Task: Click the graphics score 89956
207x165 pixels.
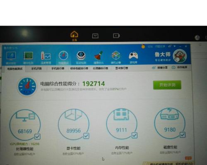Action: pos(74,131)
